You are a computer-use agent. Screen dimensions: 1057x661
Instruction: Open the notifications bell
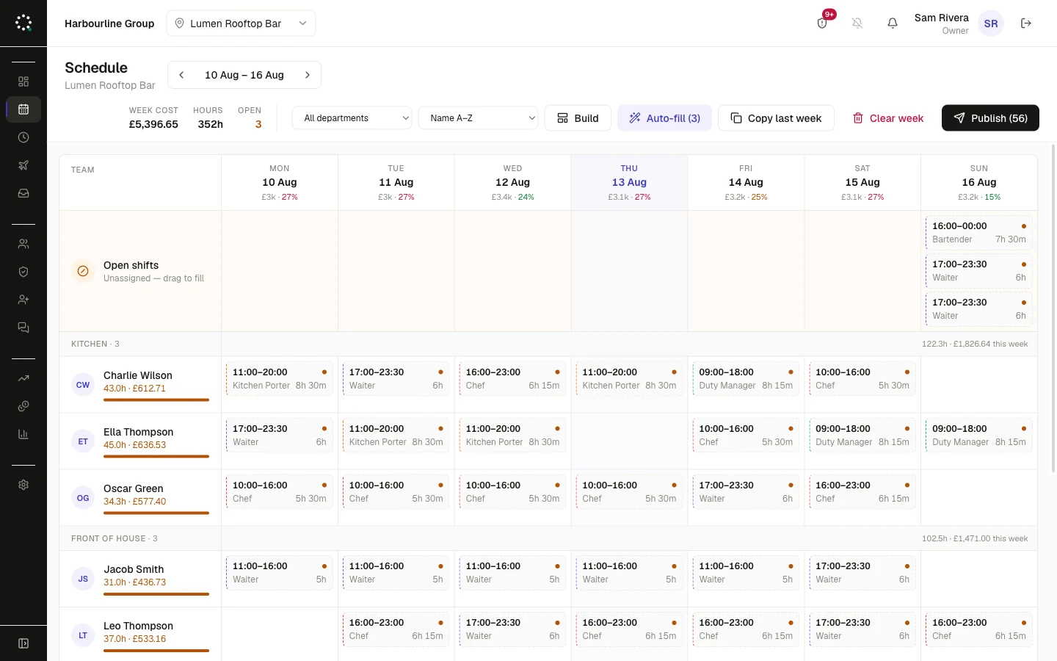(893, 24)
